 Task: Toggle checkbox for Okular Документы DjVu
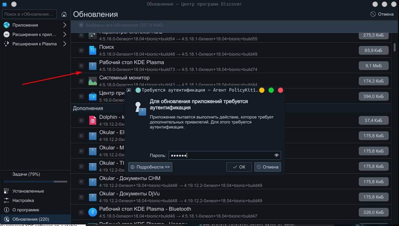81,197
